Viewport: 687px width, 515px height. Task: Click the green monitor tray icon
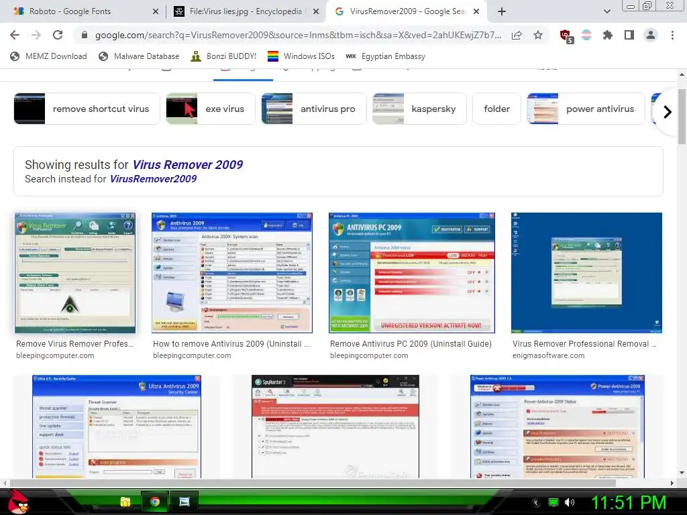553,502
